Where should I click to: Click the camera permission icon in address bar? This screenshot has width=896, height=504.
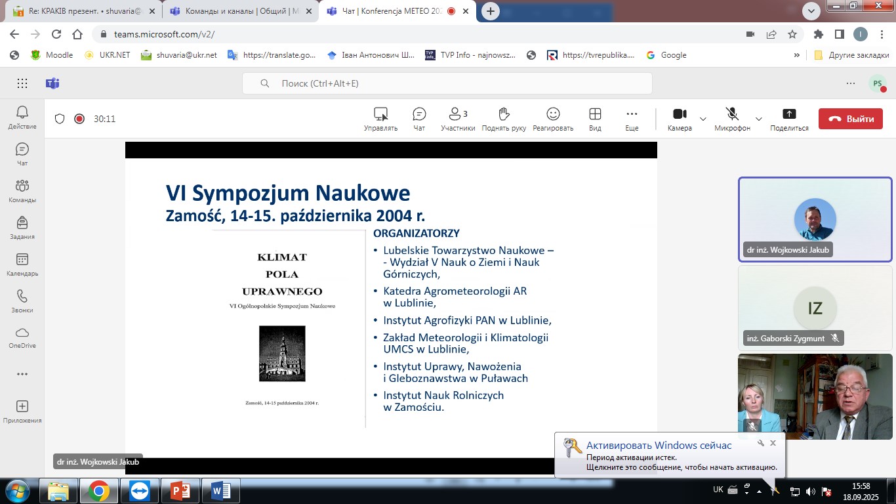[x=750, y=35]
